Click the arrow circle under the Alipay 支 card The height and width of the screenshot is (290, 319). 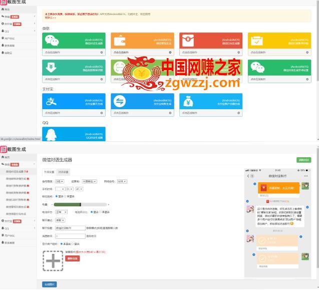click(102, 113)
